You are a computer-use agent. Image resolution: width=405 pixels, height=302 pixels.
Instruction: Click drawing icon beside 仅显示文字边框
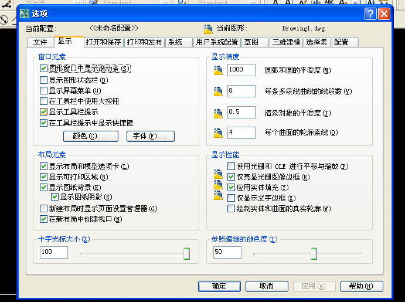(x=218, y=195)
